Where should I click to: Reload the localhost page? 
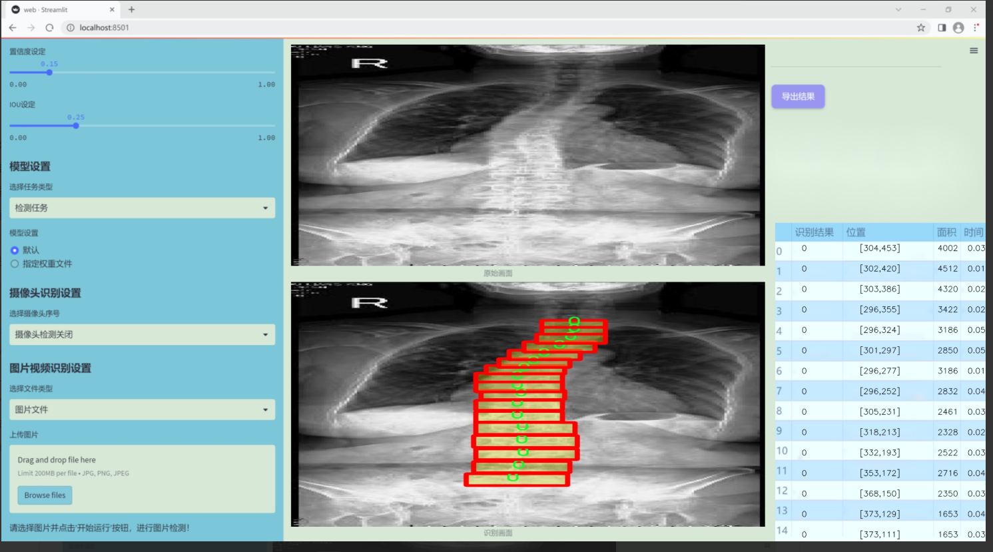click(49, 27)
